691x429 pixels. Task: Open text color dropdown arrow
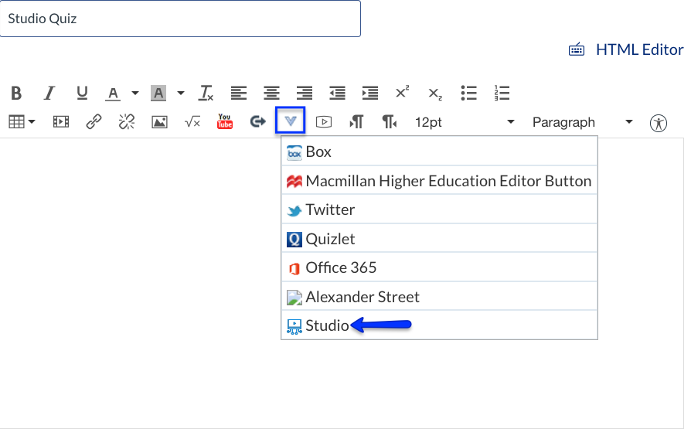coord(134,93)
